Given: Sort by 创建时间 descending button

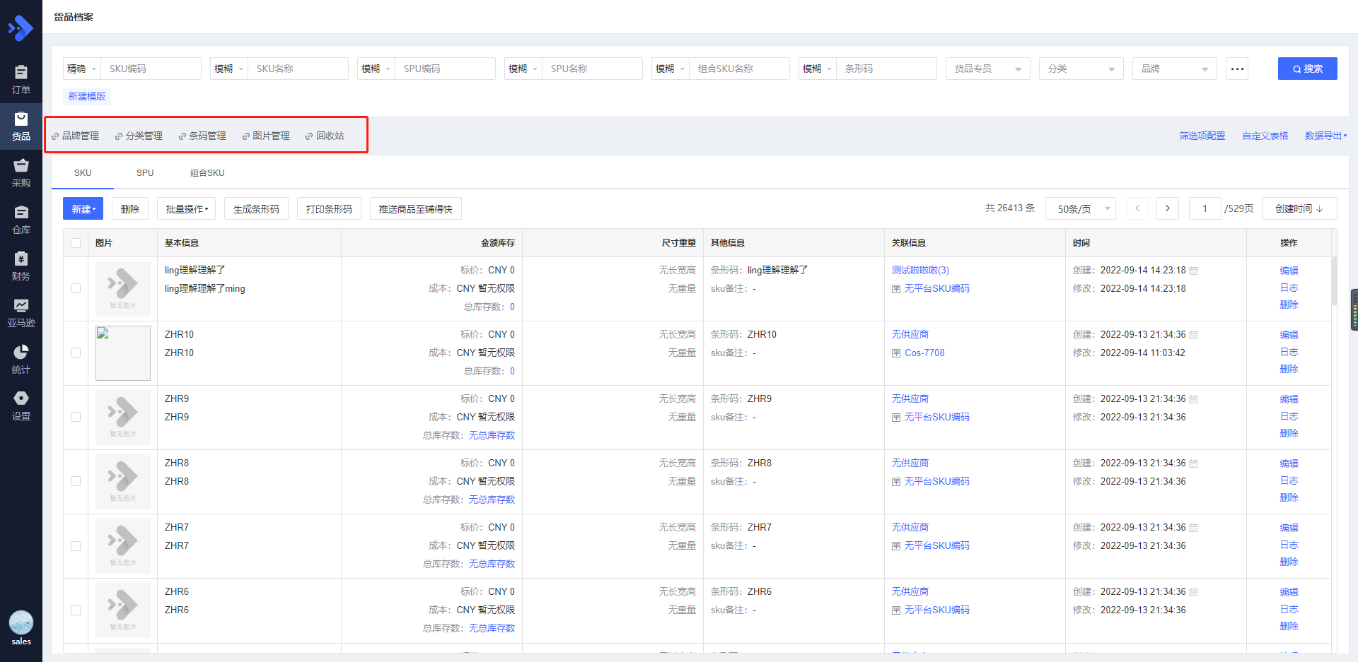Looking at the screenshot, I should click(x=1299, y=208).
